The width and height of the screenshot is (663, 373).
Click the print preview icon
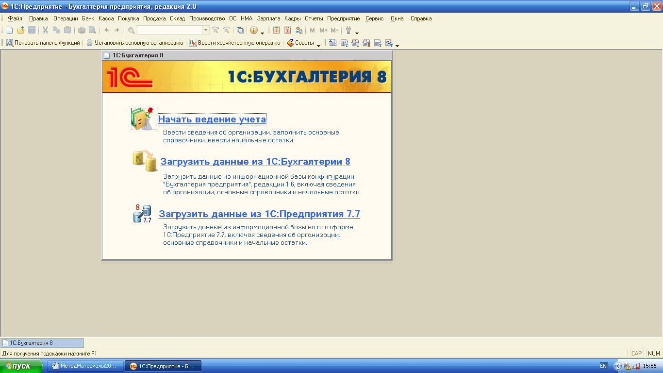click(x=92, y=30)
